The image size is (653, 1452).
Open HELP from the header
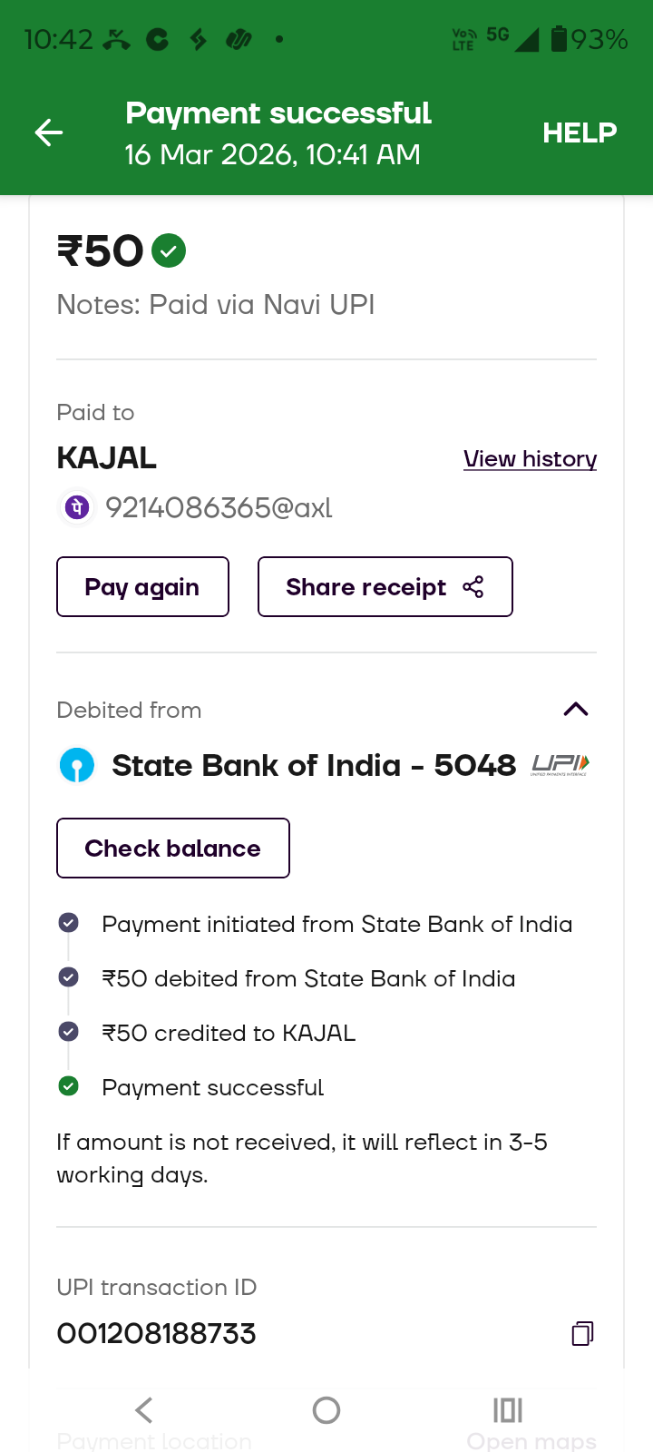tap(580, 133)
